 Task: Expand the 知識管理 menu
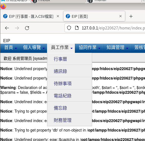(x=117, y=48)
